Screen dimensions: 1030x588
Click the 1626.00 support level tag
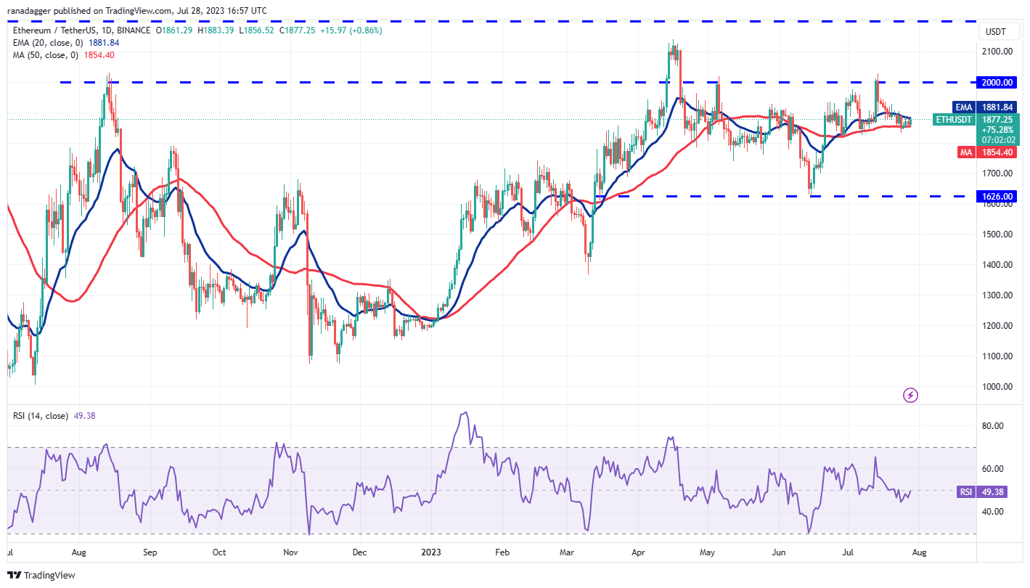997,196
